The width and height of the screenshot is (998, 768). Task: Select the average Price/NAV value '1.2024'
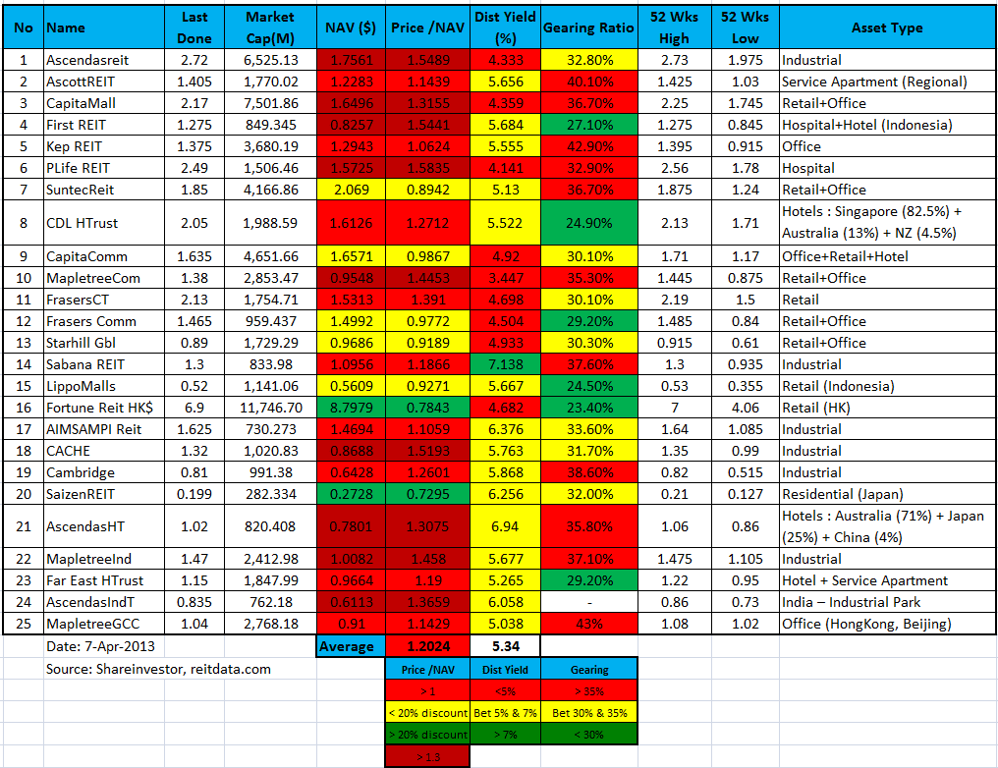click(x=427, y=646)
